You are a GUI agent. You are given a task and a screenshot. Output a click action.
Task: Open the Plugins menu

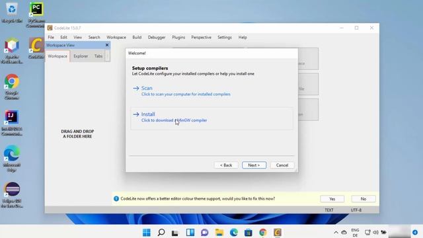click(x=178, y=37)
